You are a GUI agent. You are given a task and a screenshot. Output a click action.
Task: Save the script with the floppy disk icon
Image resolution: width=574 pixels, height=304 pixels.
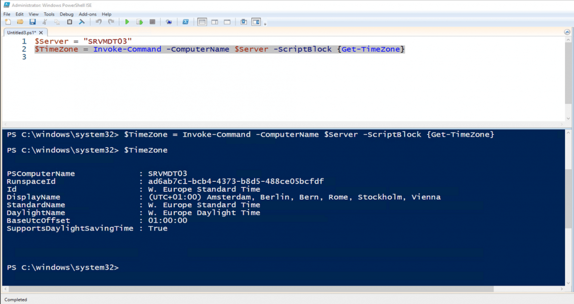click(x=33, y=22)
